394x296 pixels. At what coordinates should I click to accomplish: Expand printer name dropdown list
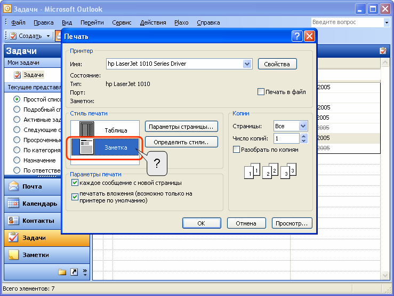click(x=247, y=64)
